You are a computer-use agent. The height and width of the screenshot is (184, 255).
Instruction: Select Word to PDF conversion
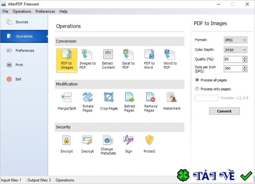[170, 60]
